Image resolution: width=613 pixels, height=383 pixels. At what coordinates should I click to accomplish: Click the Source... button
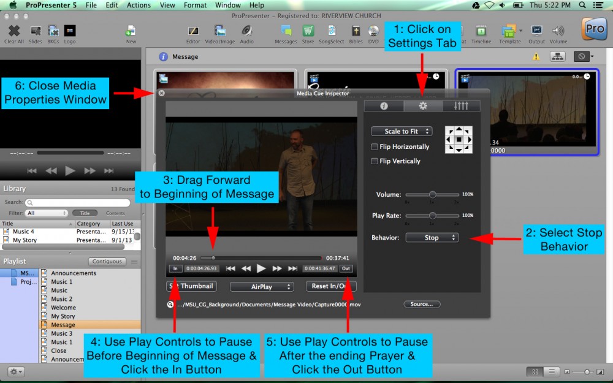(x=422, y=304)
